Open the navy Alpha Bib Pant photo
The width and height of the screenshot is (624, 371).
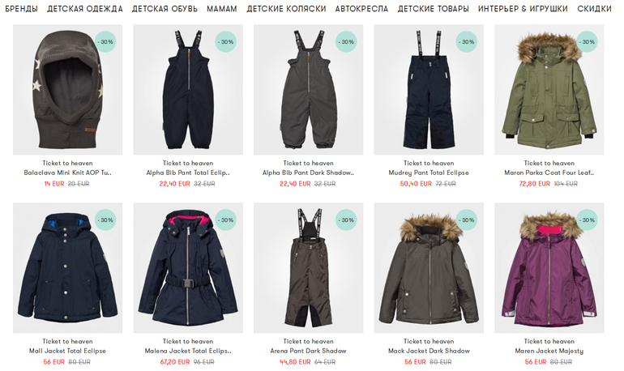coord(188,89)
